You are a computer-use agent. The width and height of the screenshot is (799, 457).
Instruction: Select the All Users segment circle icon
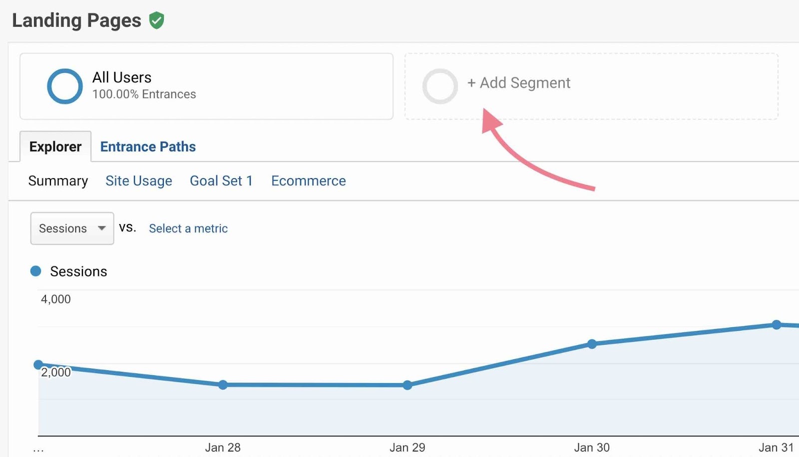tap(64, 86)
